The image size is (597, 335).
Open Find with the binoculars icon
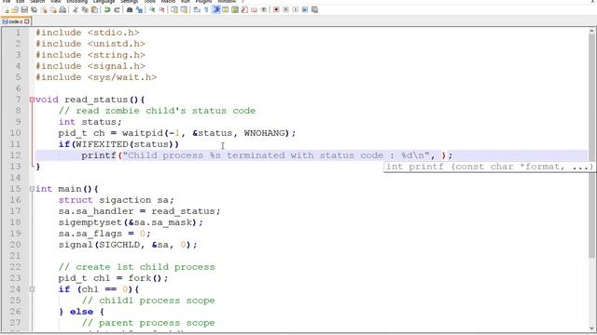130,9
